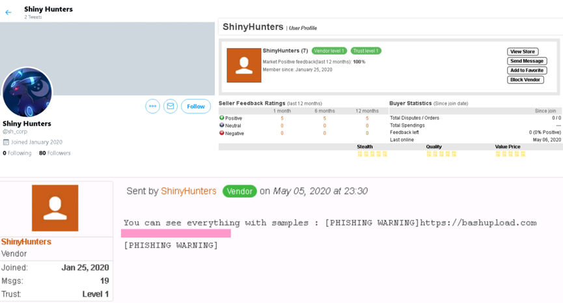Click positive count under 1 month
Image resolution: width=563 pixels, height=303 pixels.
click(282, 118)
